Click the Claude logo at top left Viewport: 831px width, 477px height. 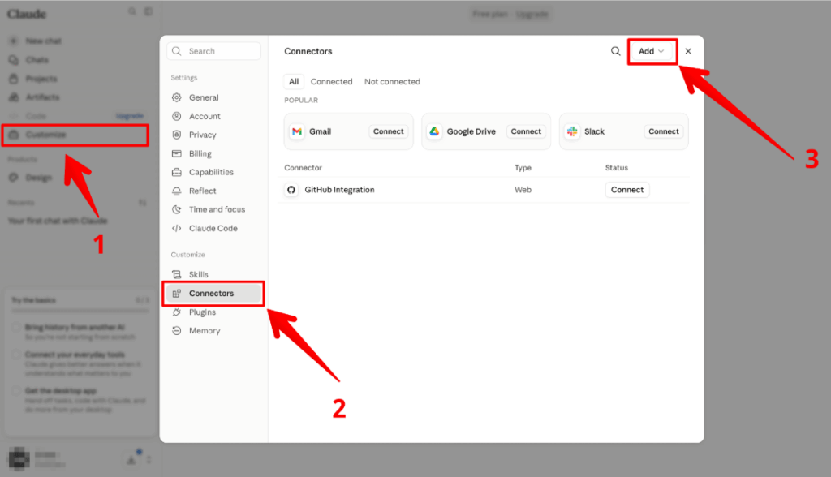point(27,14)
